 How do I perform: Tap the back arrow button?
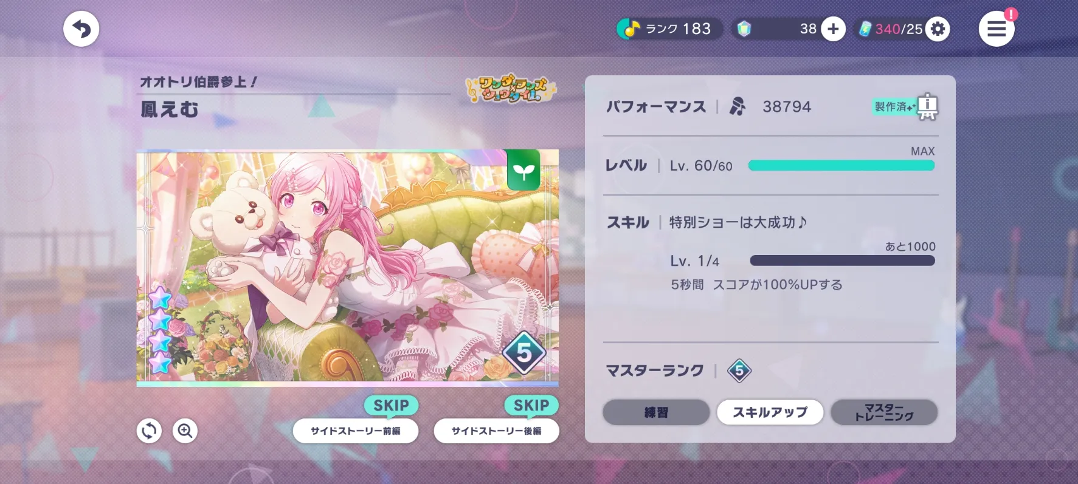(81, 29)
